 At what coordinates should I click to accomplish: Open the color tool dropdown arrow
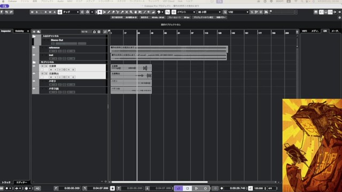pos(162,12)
